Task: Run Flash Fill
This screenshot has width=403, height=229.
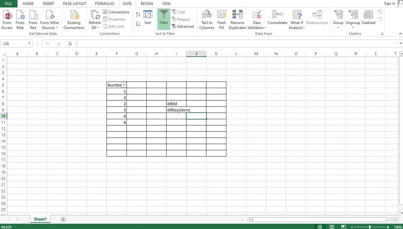Action: [x=222, y=20]
